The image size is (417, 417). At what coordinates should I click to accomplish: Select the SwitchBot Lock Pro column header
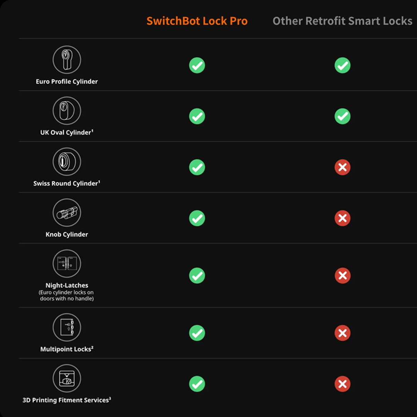(x=197, y=21)
